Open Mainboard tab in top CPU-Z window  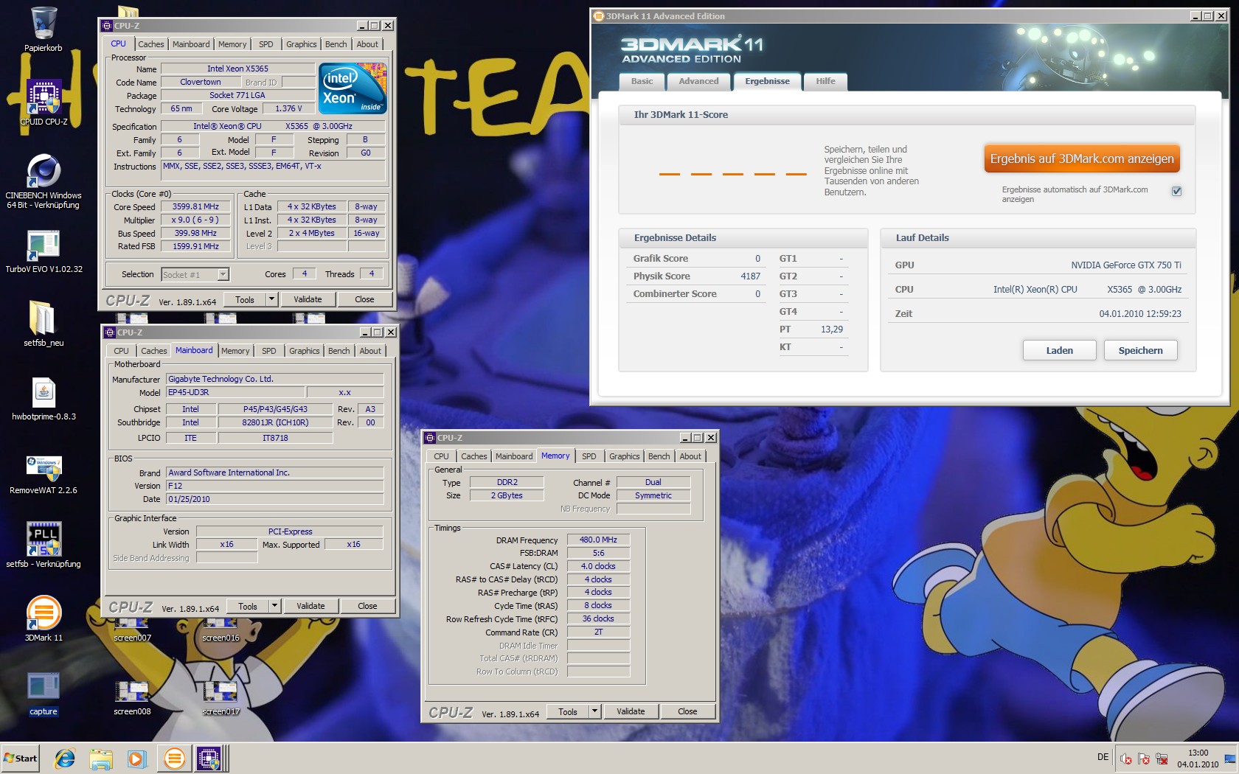[191, 44]
